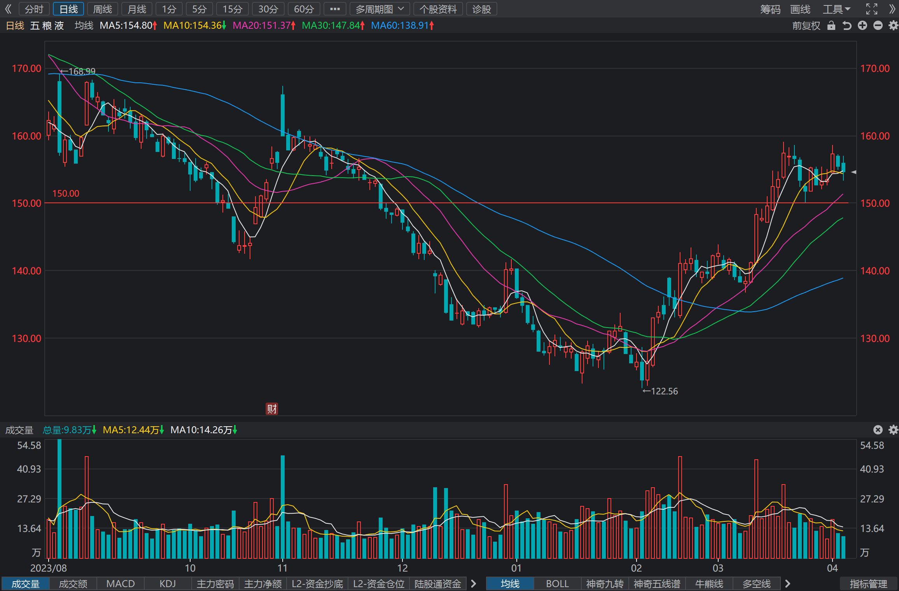Select the 成交额 indicator tab
The height and width of the screenshot is (591, 899).
[x=73, y=584]
